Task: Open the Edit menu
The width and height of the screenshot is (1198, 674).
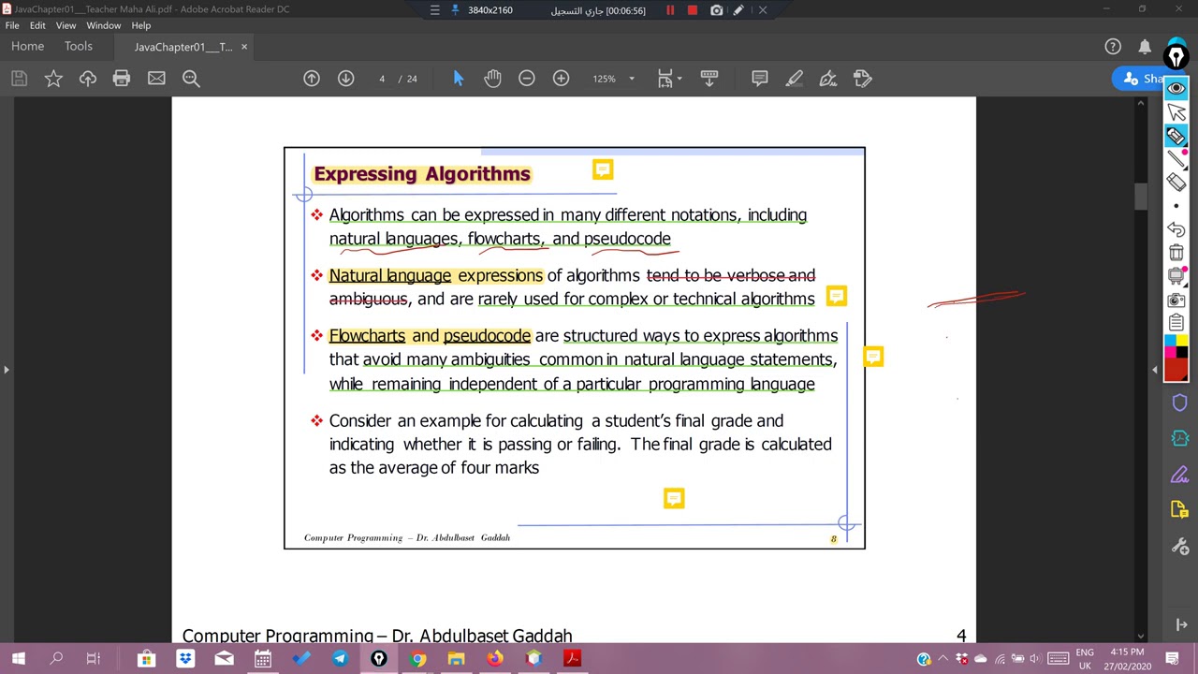Action: [37, 25]
